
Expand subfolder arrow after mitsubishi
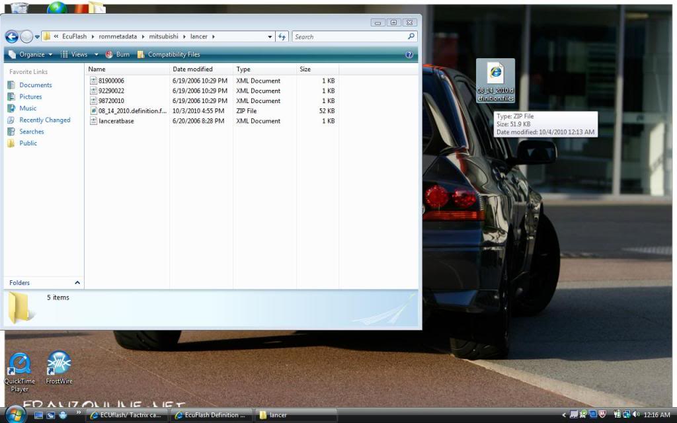pyautogui.click(x=184, y=37)
